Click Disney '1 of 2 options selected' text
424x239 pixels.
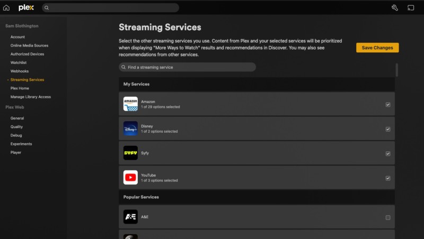(x=160, y=131)
